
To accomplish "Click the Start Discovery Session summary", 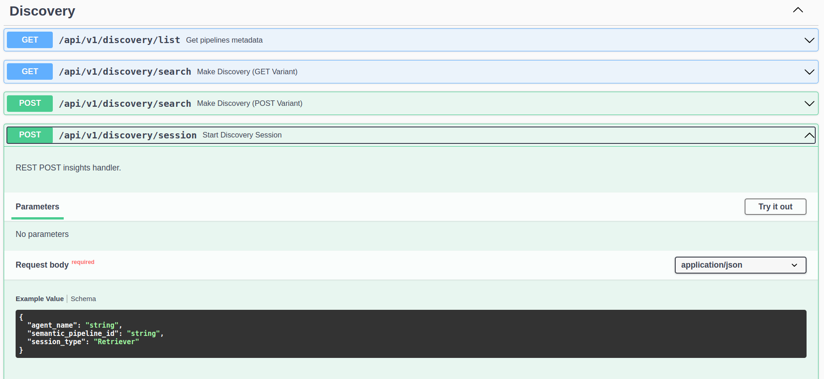I will (242, 135).
